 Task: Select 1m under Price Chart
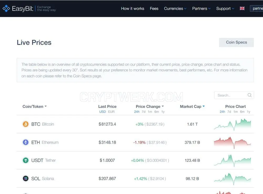(235, 112)
